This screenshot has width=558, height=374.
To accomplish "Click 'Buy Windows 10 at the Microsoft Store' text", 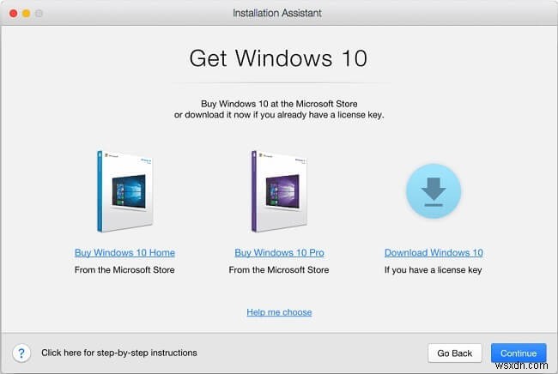I will coord(279,104).
